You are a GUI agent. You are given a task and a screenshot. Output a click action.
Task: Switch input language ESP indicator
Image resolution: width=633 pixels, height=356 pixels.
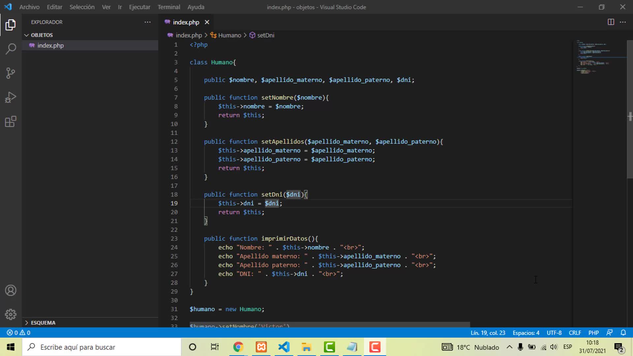coord(568,347)
